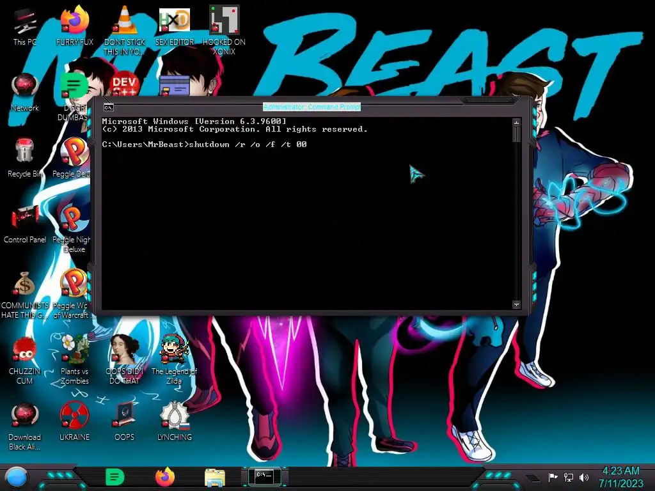Open the COMMUNISTS HATE THIS money bag icon

(x=25, y=294)
